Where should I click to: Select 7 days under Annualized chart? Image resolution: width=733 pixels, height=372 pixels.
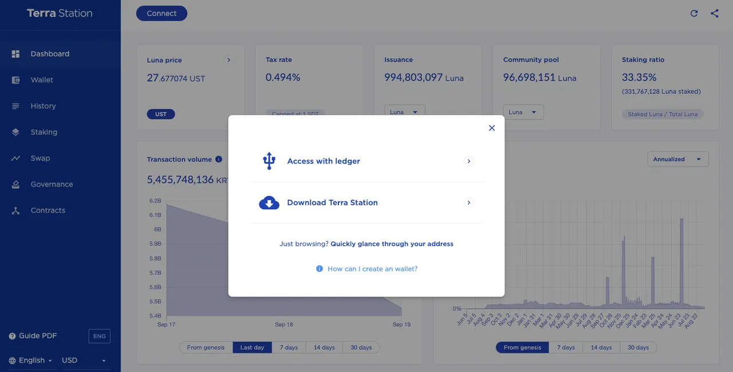pos(566,347)
